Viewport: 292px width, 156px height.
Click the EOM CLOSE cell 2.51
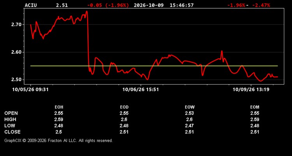tap(255, 132)
